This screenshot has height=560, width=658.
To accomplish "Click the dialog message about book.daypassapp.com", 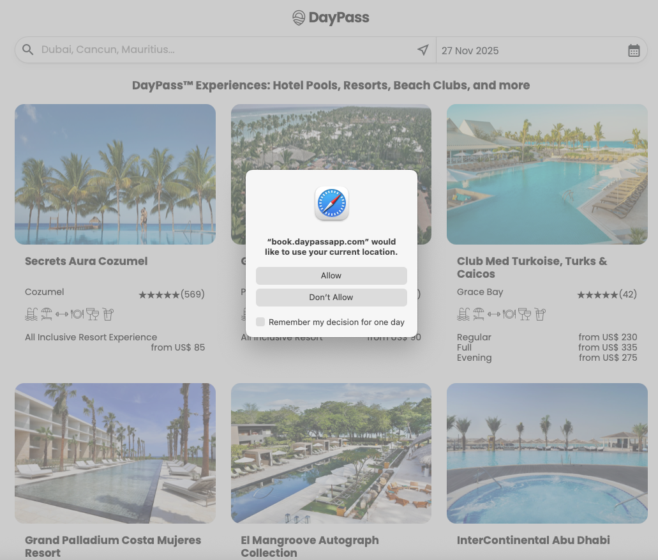I will [331, 247].
